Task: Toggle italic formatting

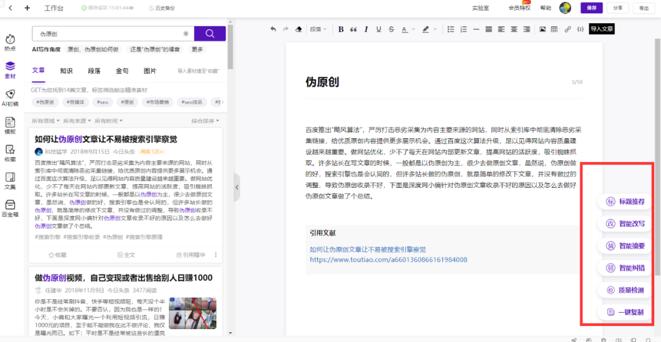Action: coord(366,29)
